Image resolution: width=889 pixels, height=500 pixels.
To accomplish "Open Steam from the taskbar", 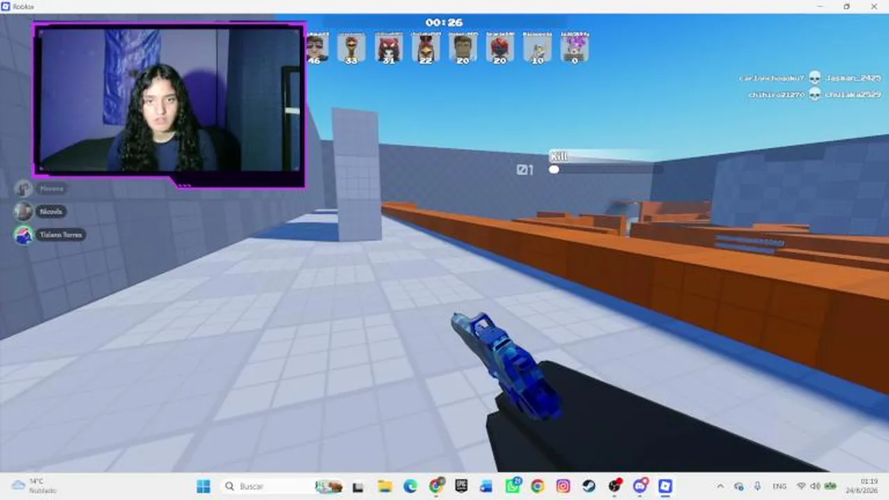I will [588, 486].
